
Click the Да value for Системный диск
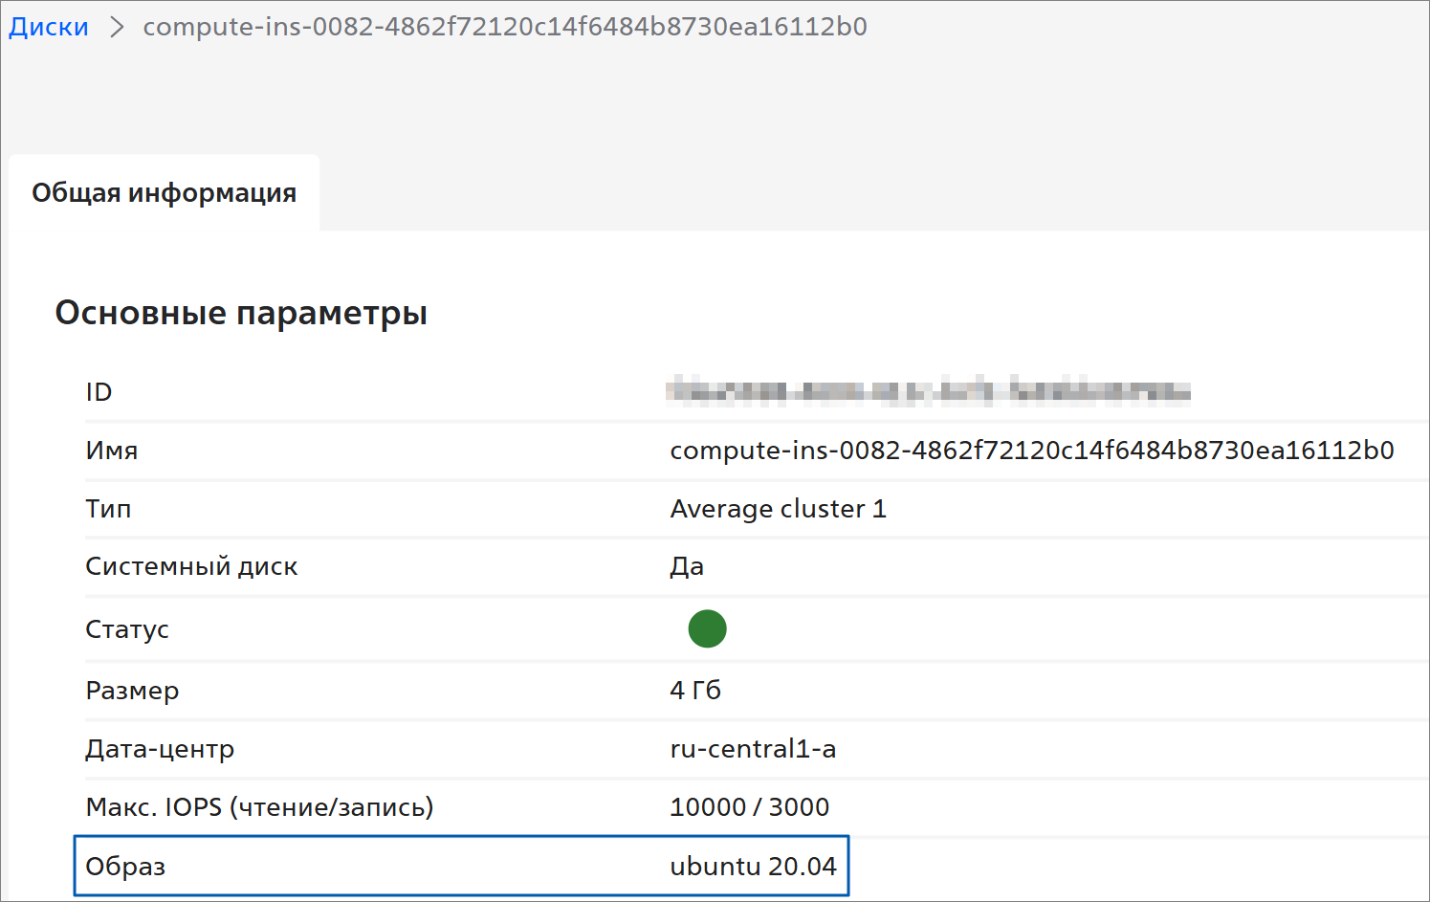tap(687, 566)
